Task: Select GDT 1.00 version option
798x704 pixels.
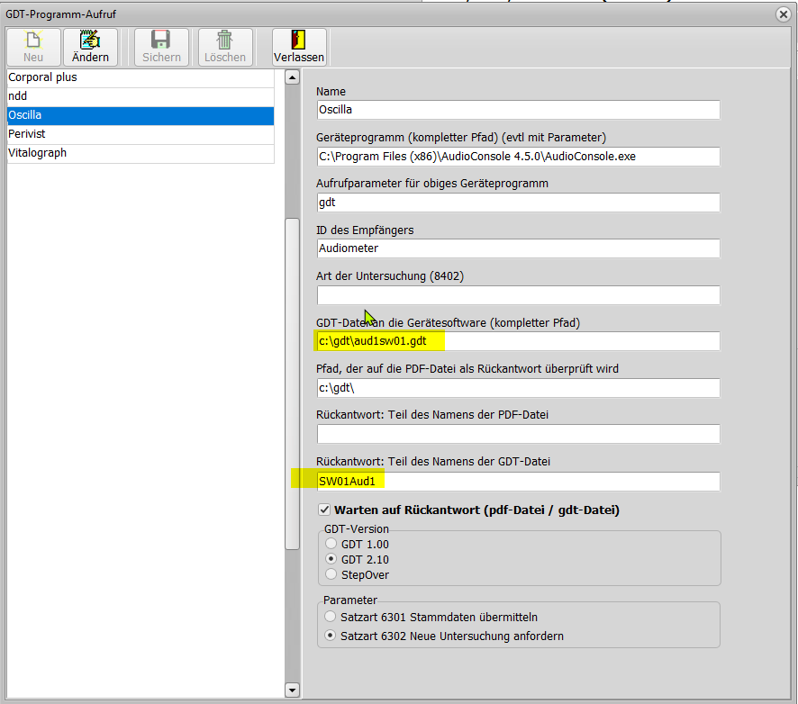Action: click(x=331, y=544)
